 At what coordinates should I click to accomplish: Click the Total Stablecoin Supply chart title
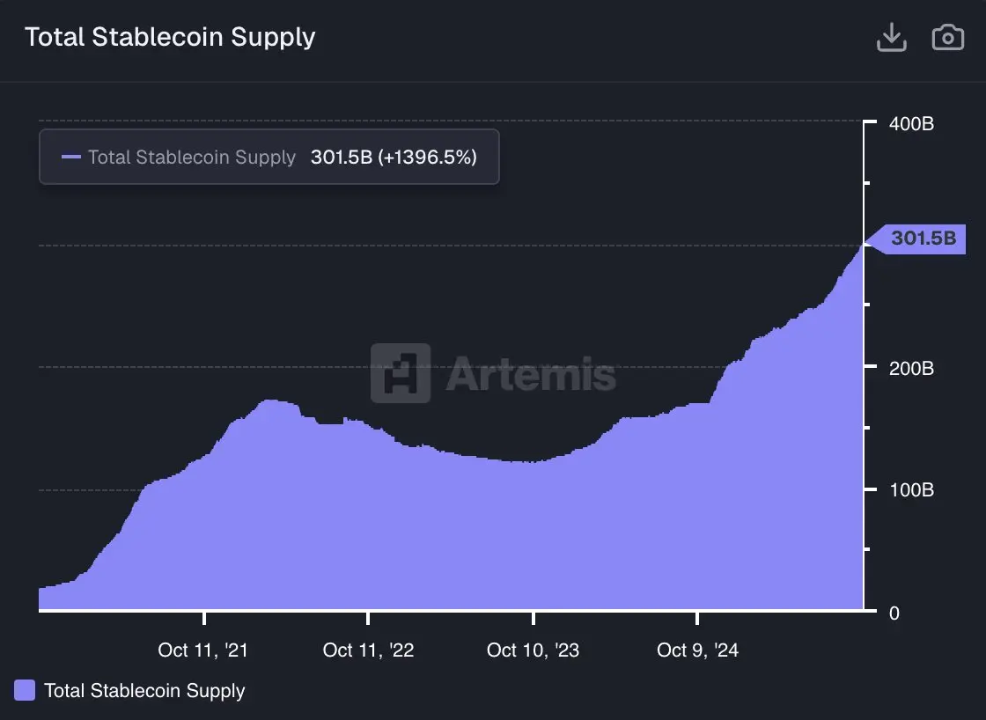[x=170, y=37]
